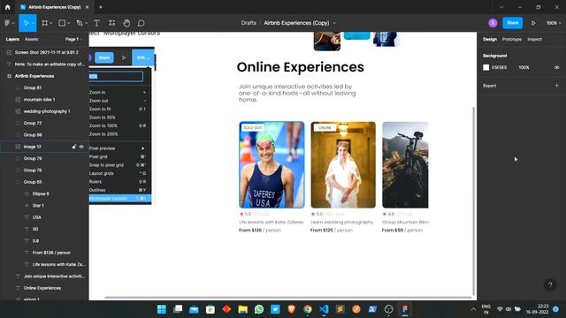Click the Present play icon in toolbar
Image resolution: width=566 pixels, height=318 pixels.
coord(533,23)
